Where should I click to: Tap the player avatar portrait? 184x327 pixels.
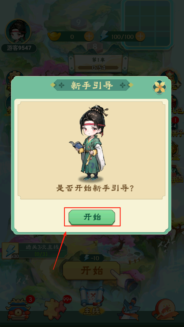(18, 32)
